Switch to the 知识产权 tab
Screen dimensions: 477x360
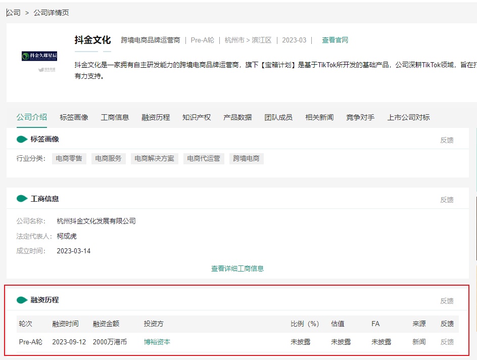197,117
